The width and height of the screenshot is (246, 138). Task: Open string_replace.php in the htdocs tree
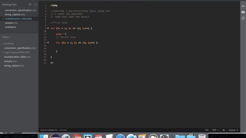[14, 66]
